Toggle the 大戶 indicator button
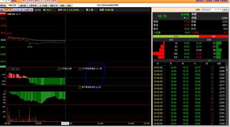Screen dimensions: 230x127 click(x=6, y=10)
